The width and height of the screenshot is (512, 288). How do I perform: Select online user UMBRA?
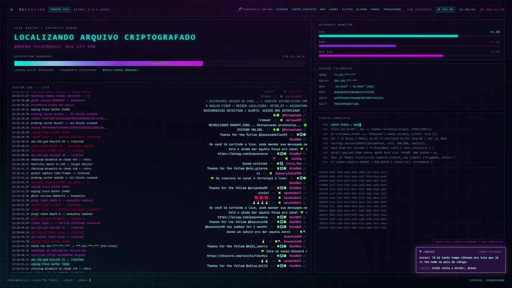(375, 9)
